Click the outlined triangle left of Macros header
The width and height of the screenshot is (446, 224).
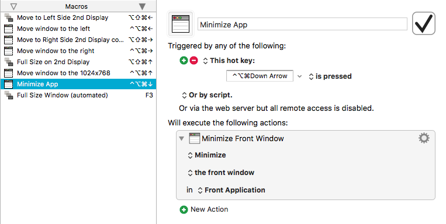13,6
